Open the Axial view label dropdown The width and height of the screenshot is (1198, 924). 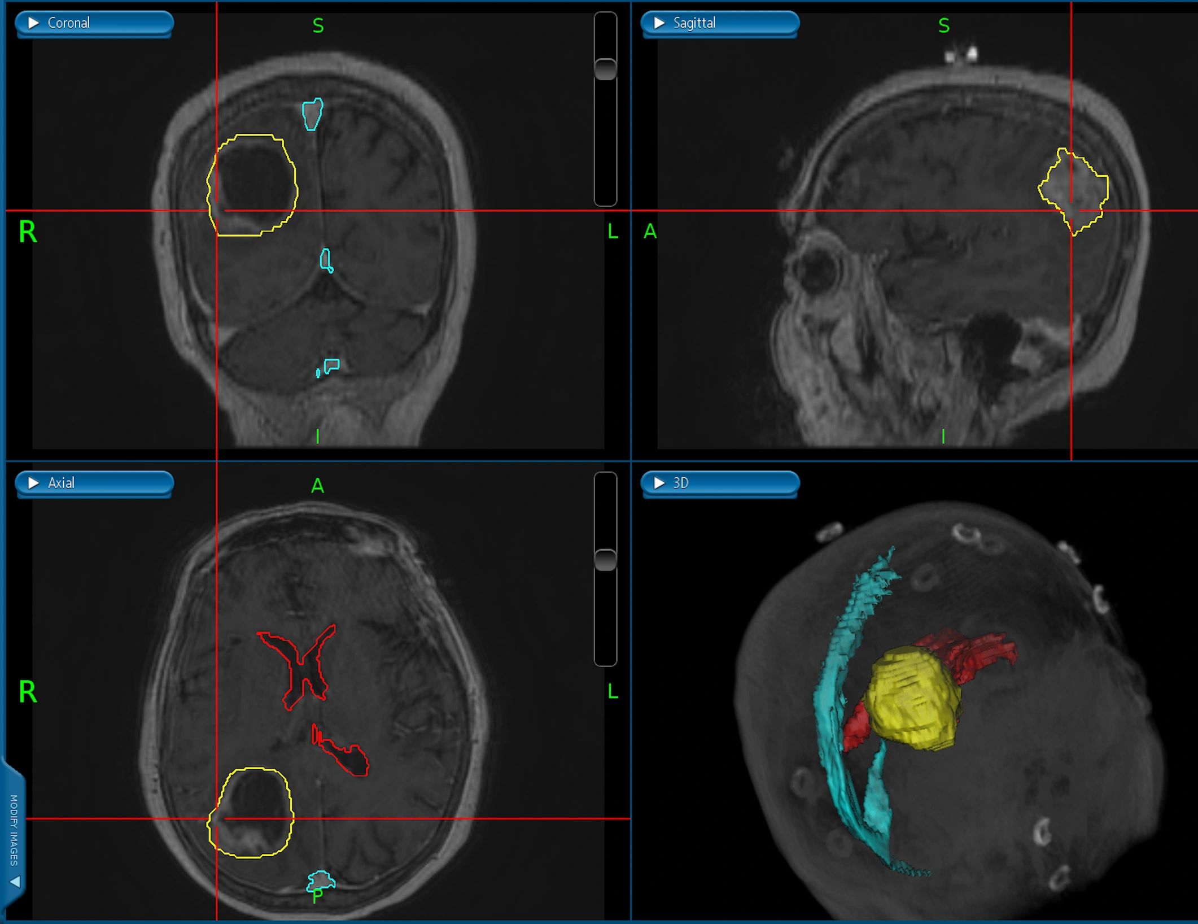point(61,483)
